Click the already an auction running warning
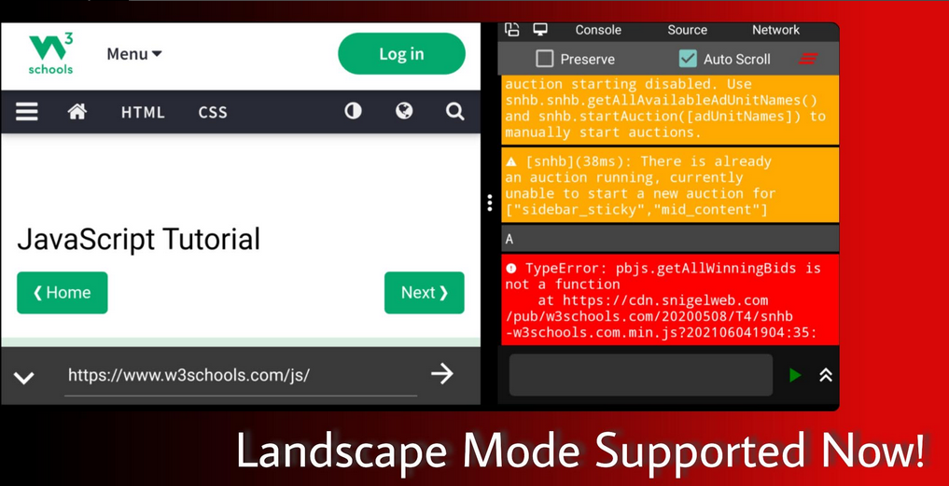This screenshot has height=486, width=949. click(x=670, y=186)
